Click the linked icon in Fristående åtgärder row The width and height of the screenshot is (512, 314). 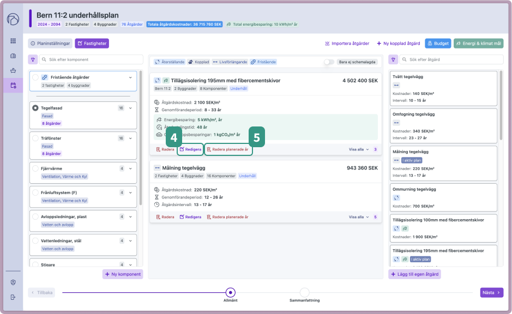point(45,77)
